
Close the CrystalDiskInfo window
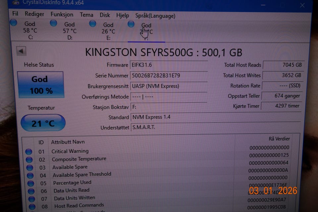[x=302, y=5]
